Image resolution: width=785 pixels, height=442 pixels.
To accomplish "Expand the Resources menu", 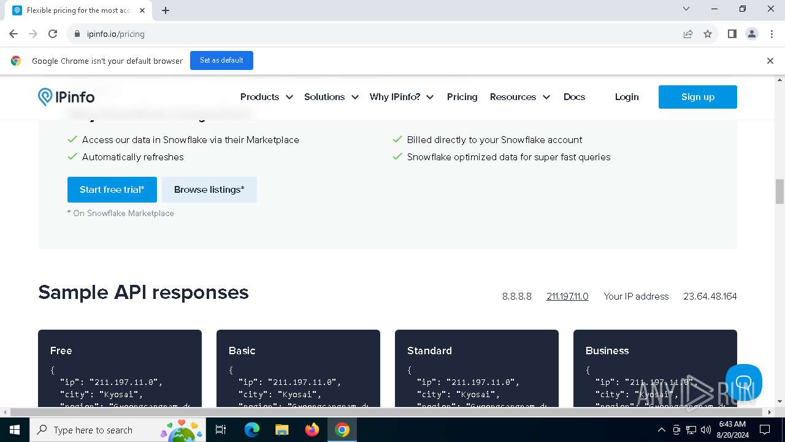I will [x=520, y=97].
